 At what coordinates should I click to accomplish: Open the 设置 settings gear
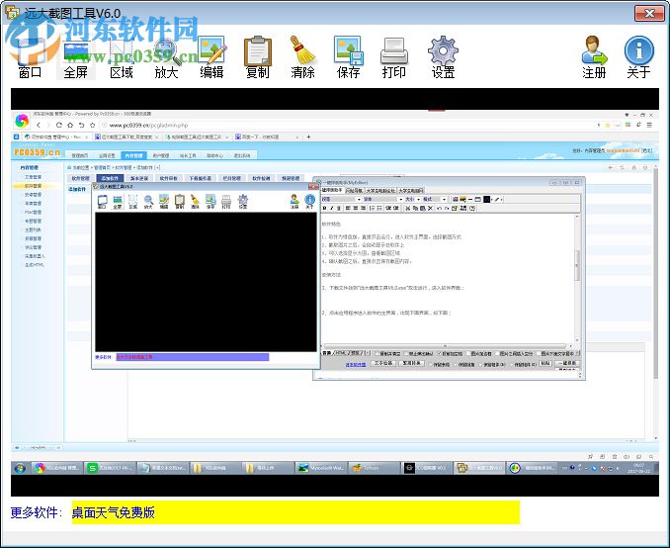443,57
